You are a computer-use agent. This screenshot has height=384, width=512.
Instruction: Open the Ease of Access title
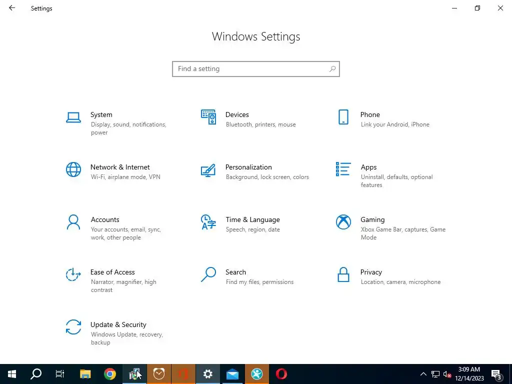(x=112, y=272)
